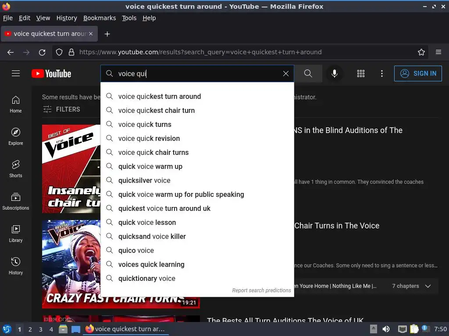The width and height of the screenshot is (449, 336).
Task: Reload the page in Firefox
Action: [x=42, y=52]
